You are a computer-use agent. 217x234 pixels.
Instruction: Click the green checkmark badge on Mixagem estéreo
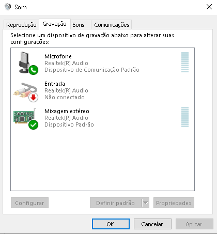(x=34, y=124)
